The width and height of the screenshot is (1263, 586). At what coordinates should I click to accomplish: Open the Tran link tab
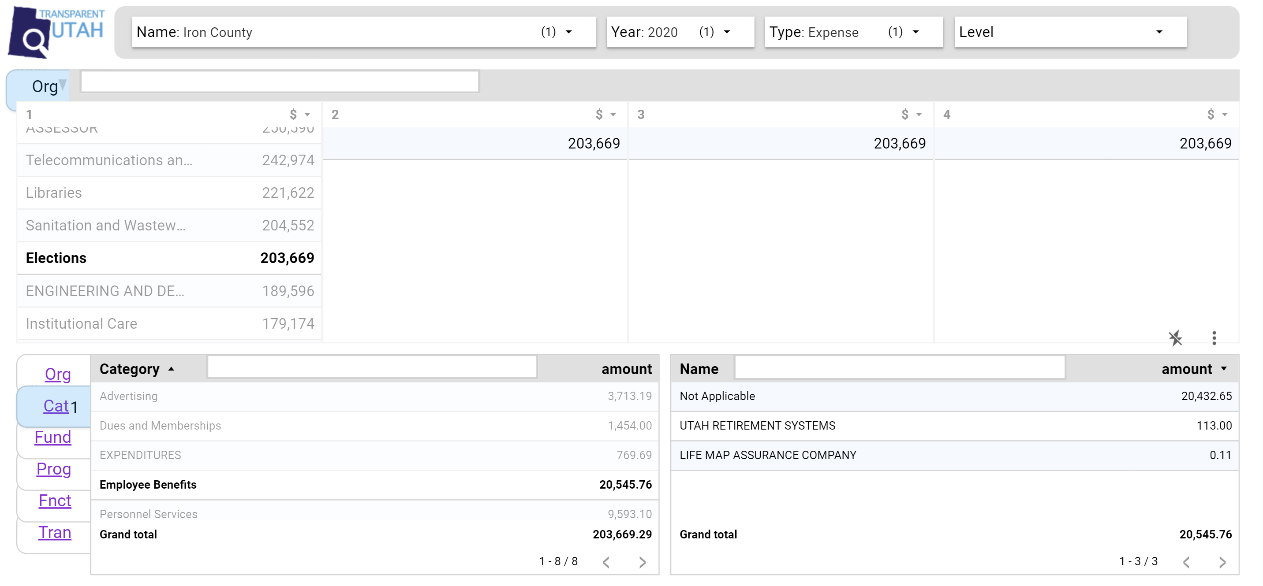pyautogui.click(x=55, y=533)
